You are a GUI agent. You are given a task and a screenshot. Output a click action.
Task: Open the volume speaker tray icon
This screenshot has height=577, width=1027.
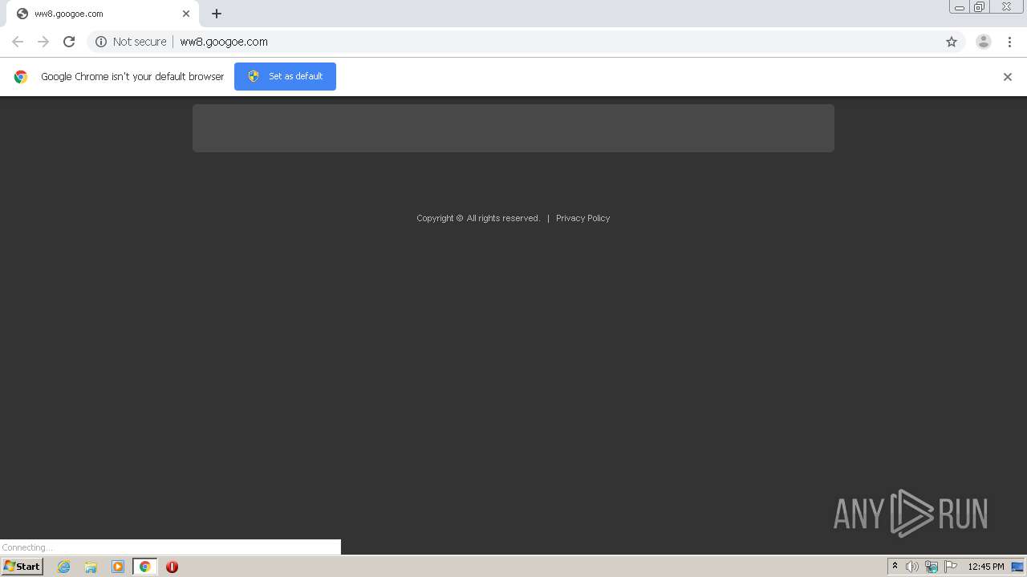click(912, 567)
